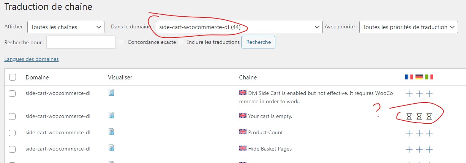The image size is (466, 163).
Task: Add Italian translation for Divi Side Cart string
Action: (x=429, y=94)
